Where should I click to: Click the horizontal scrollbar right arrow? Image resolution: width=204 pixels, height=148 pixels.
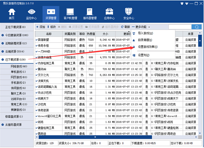click(196, 137)
